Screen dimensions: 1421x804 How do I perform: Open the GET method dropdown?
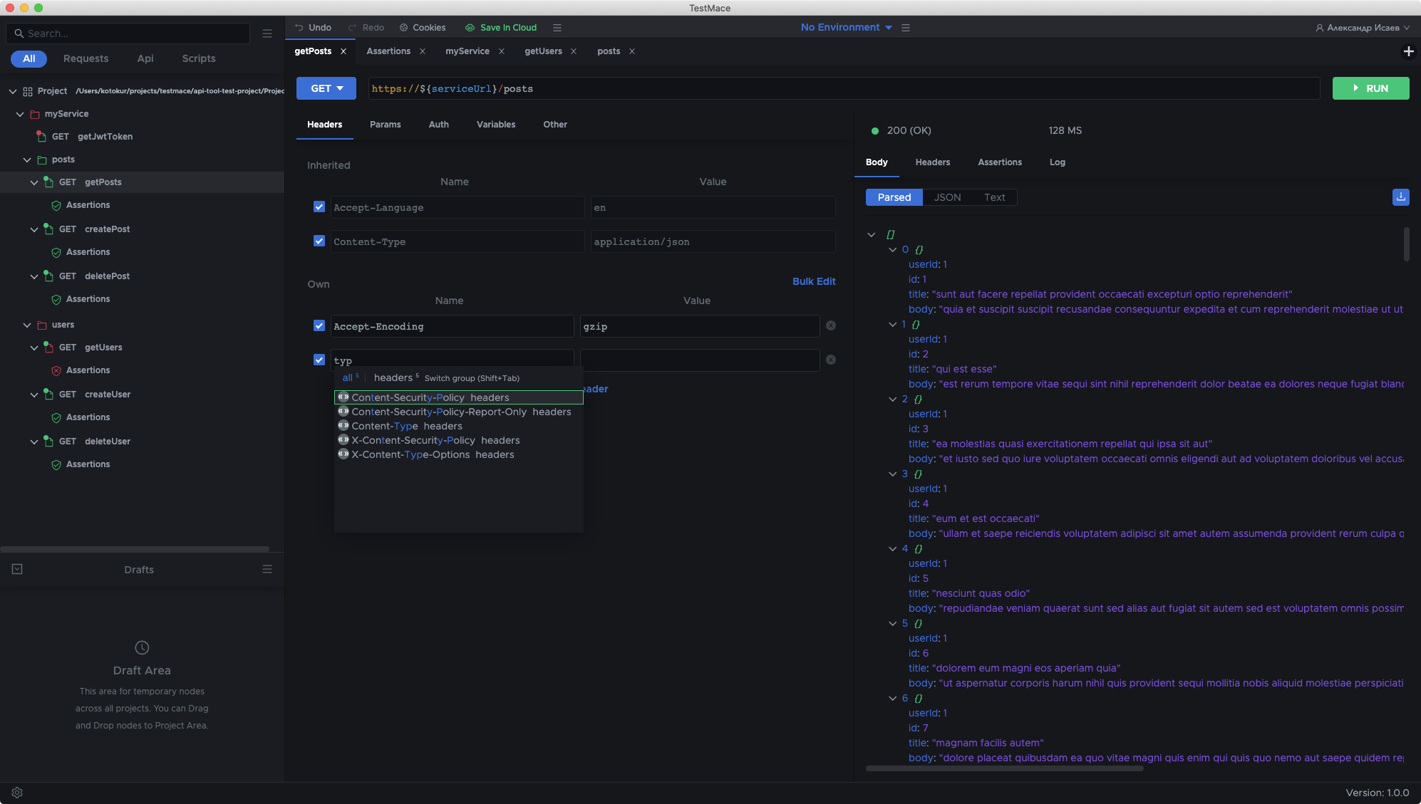tap(326, 88)
